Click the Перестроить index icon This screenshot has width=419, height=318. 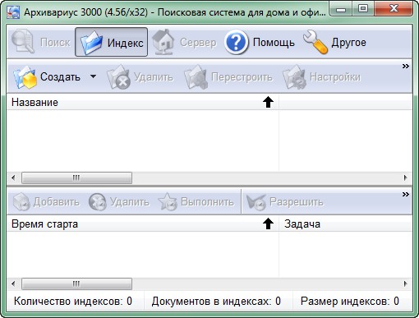click(x=196, y=77)
